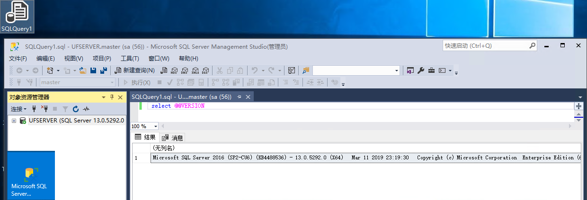Open the 项目(P) menu
587x200 pixels.
(x=102, y=59)
